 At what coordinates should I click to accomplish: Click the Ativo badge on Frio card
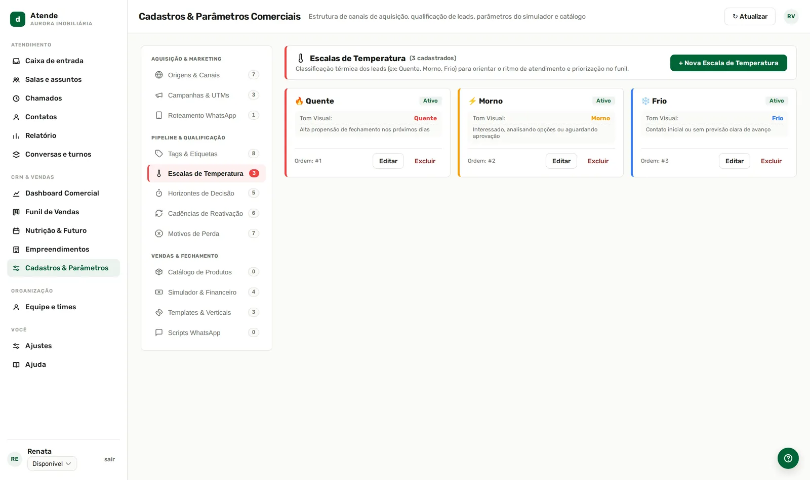click(x=777, y=101)
